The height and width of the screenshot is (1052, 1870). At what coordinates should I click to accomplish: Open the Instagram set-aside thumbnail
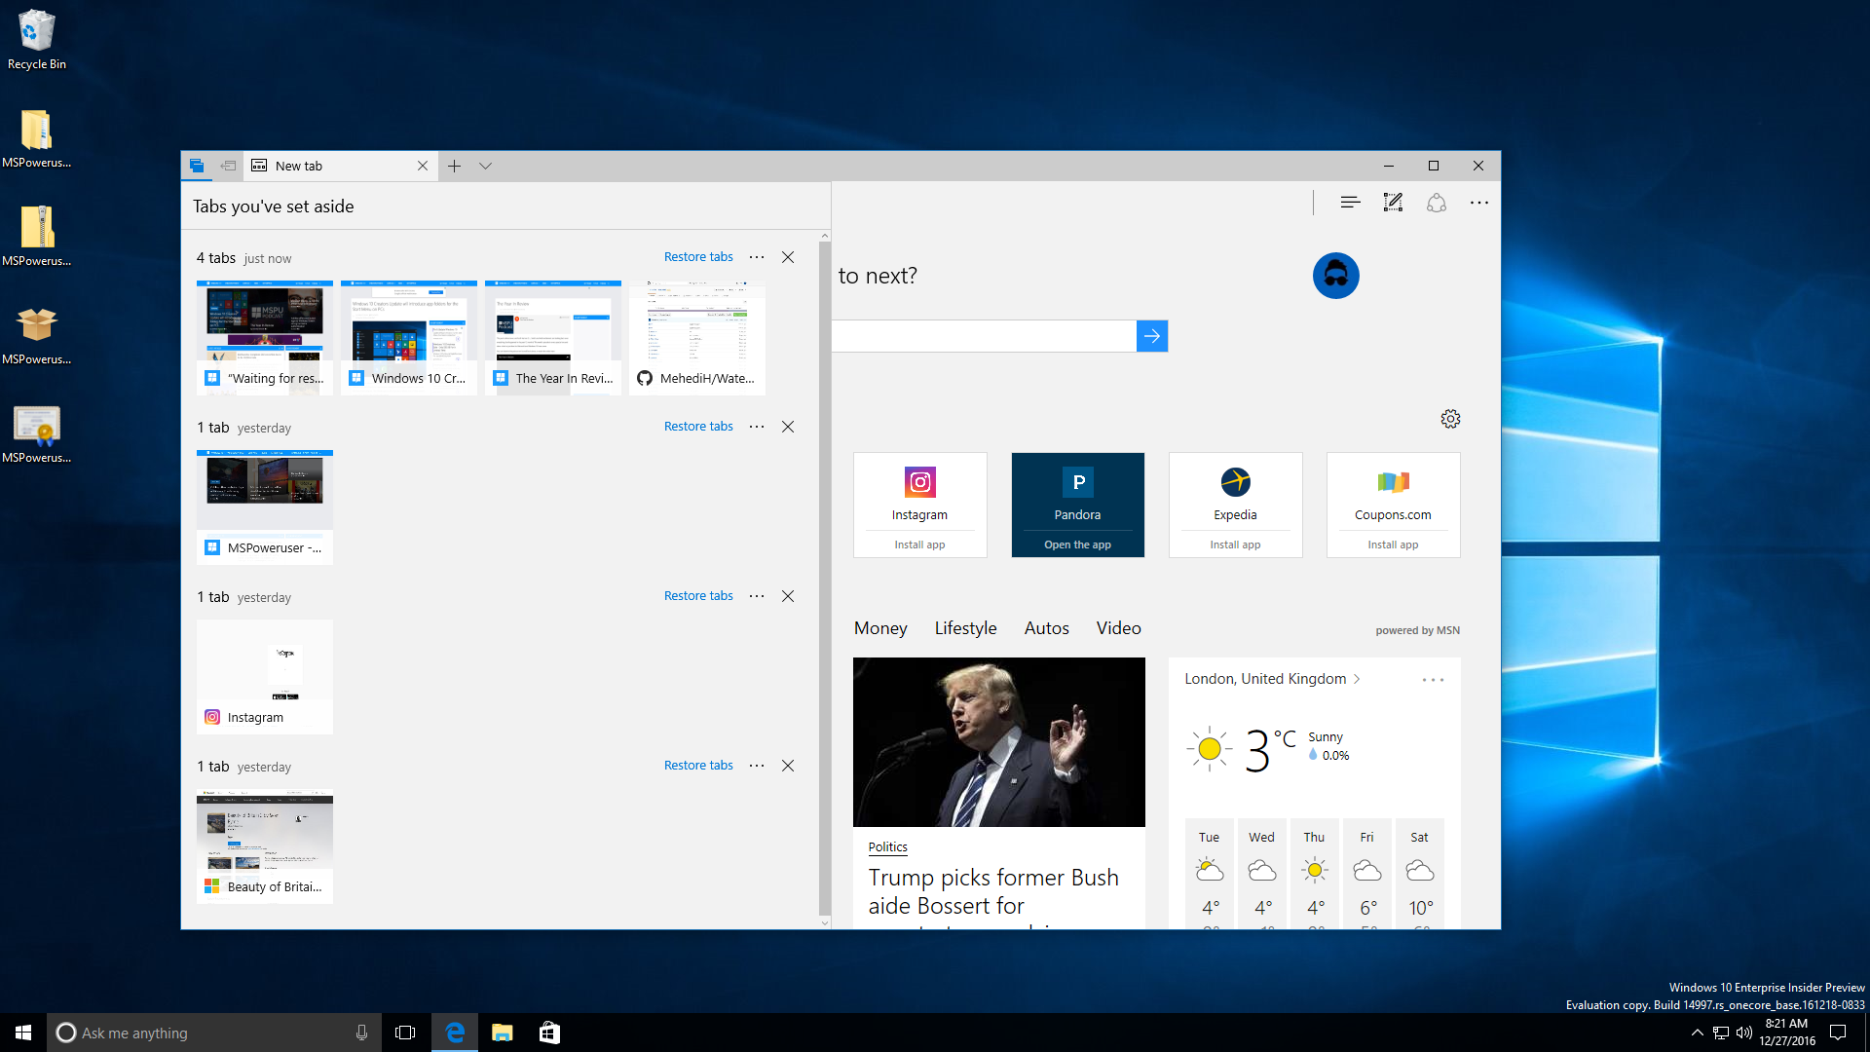pos(265,676)
